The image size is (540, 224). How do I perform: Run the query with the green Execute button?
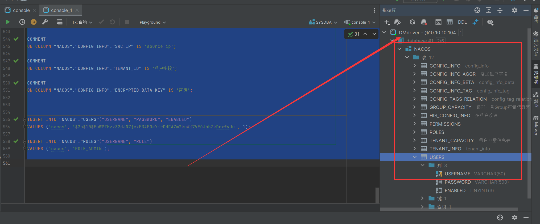click(8, 22)
